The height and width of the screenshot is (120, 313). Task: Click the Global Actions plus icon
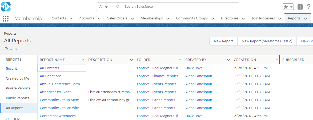[300, 7]
